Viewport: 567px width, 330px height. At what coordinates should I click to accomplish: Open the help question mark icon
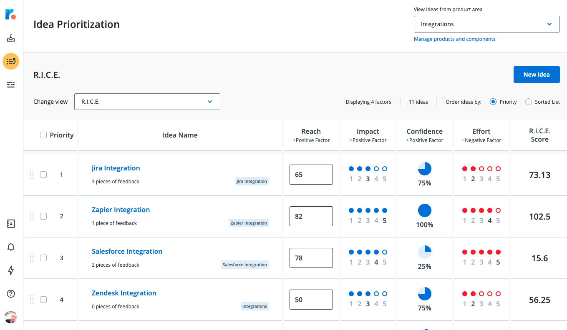coord(11,294)
